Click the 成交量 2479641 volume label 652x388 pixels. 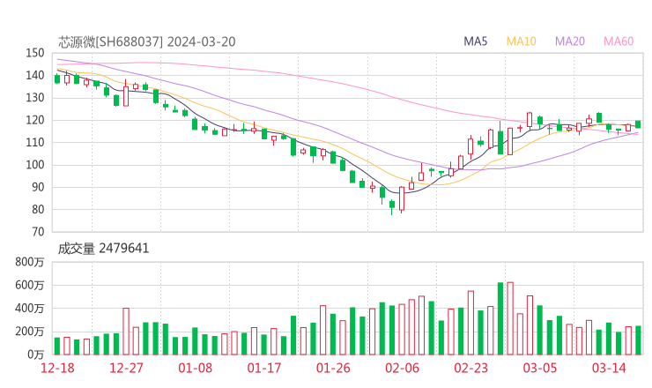click(x=103, y=249)
